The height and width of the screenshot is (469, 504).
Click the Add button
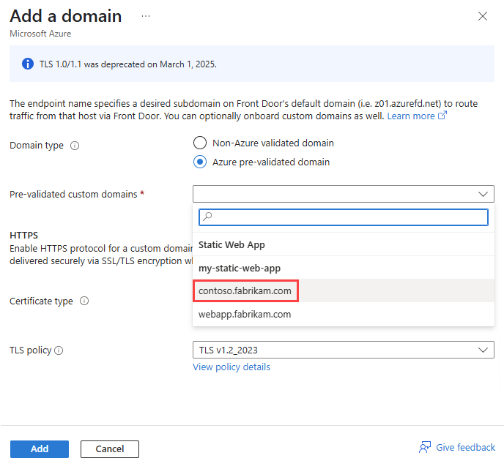pyautogui.click(x=40, y=449)
